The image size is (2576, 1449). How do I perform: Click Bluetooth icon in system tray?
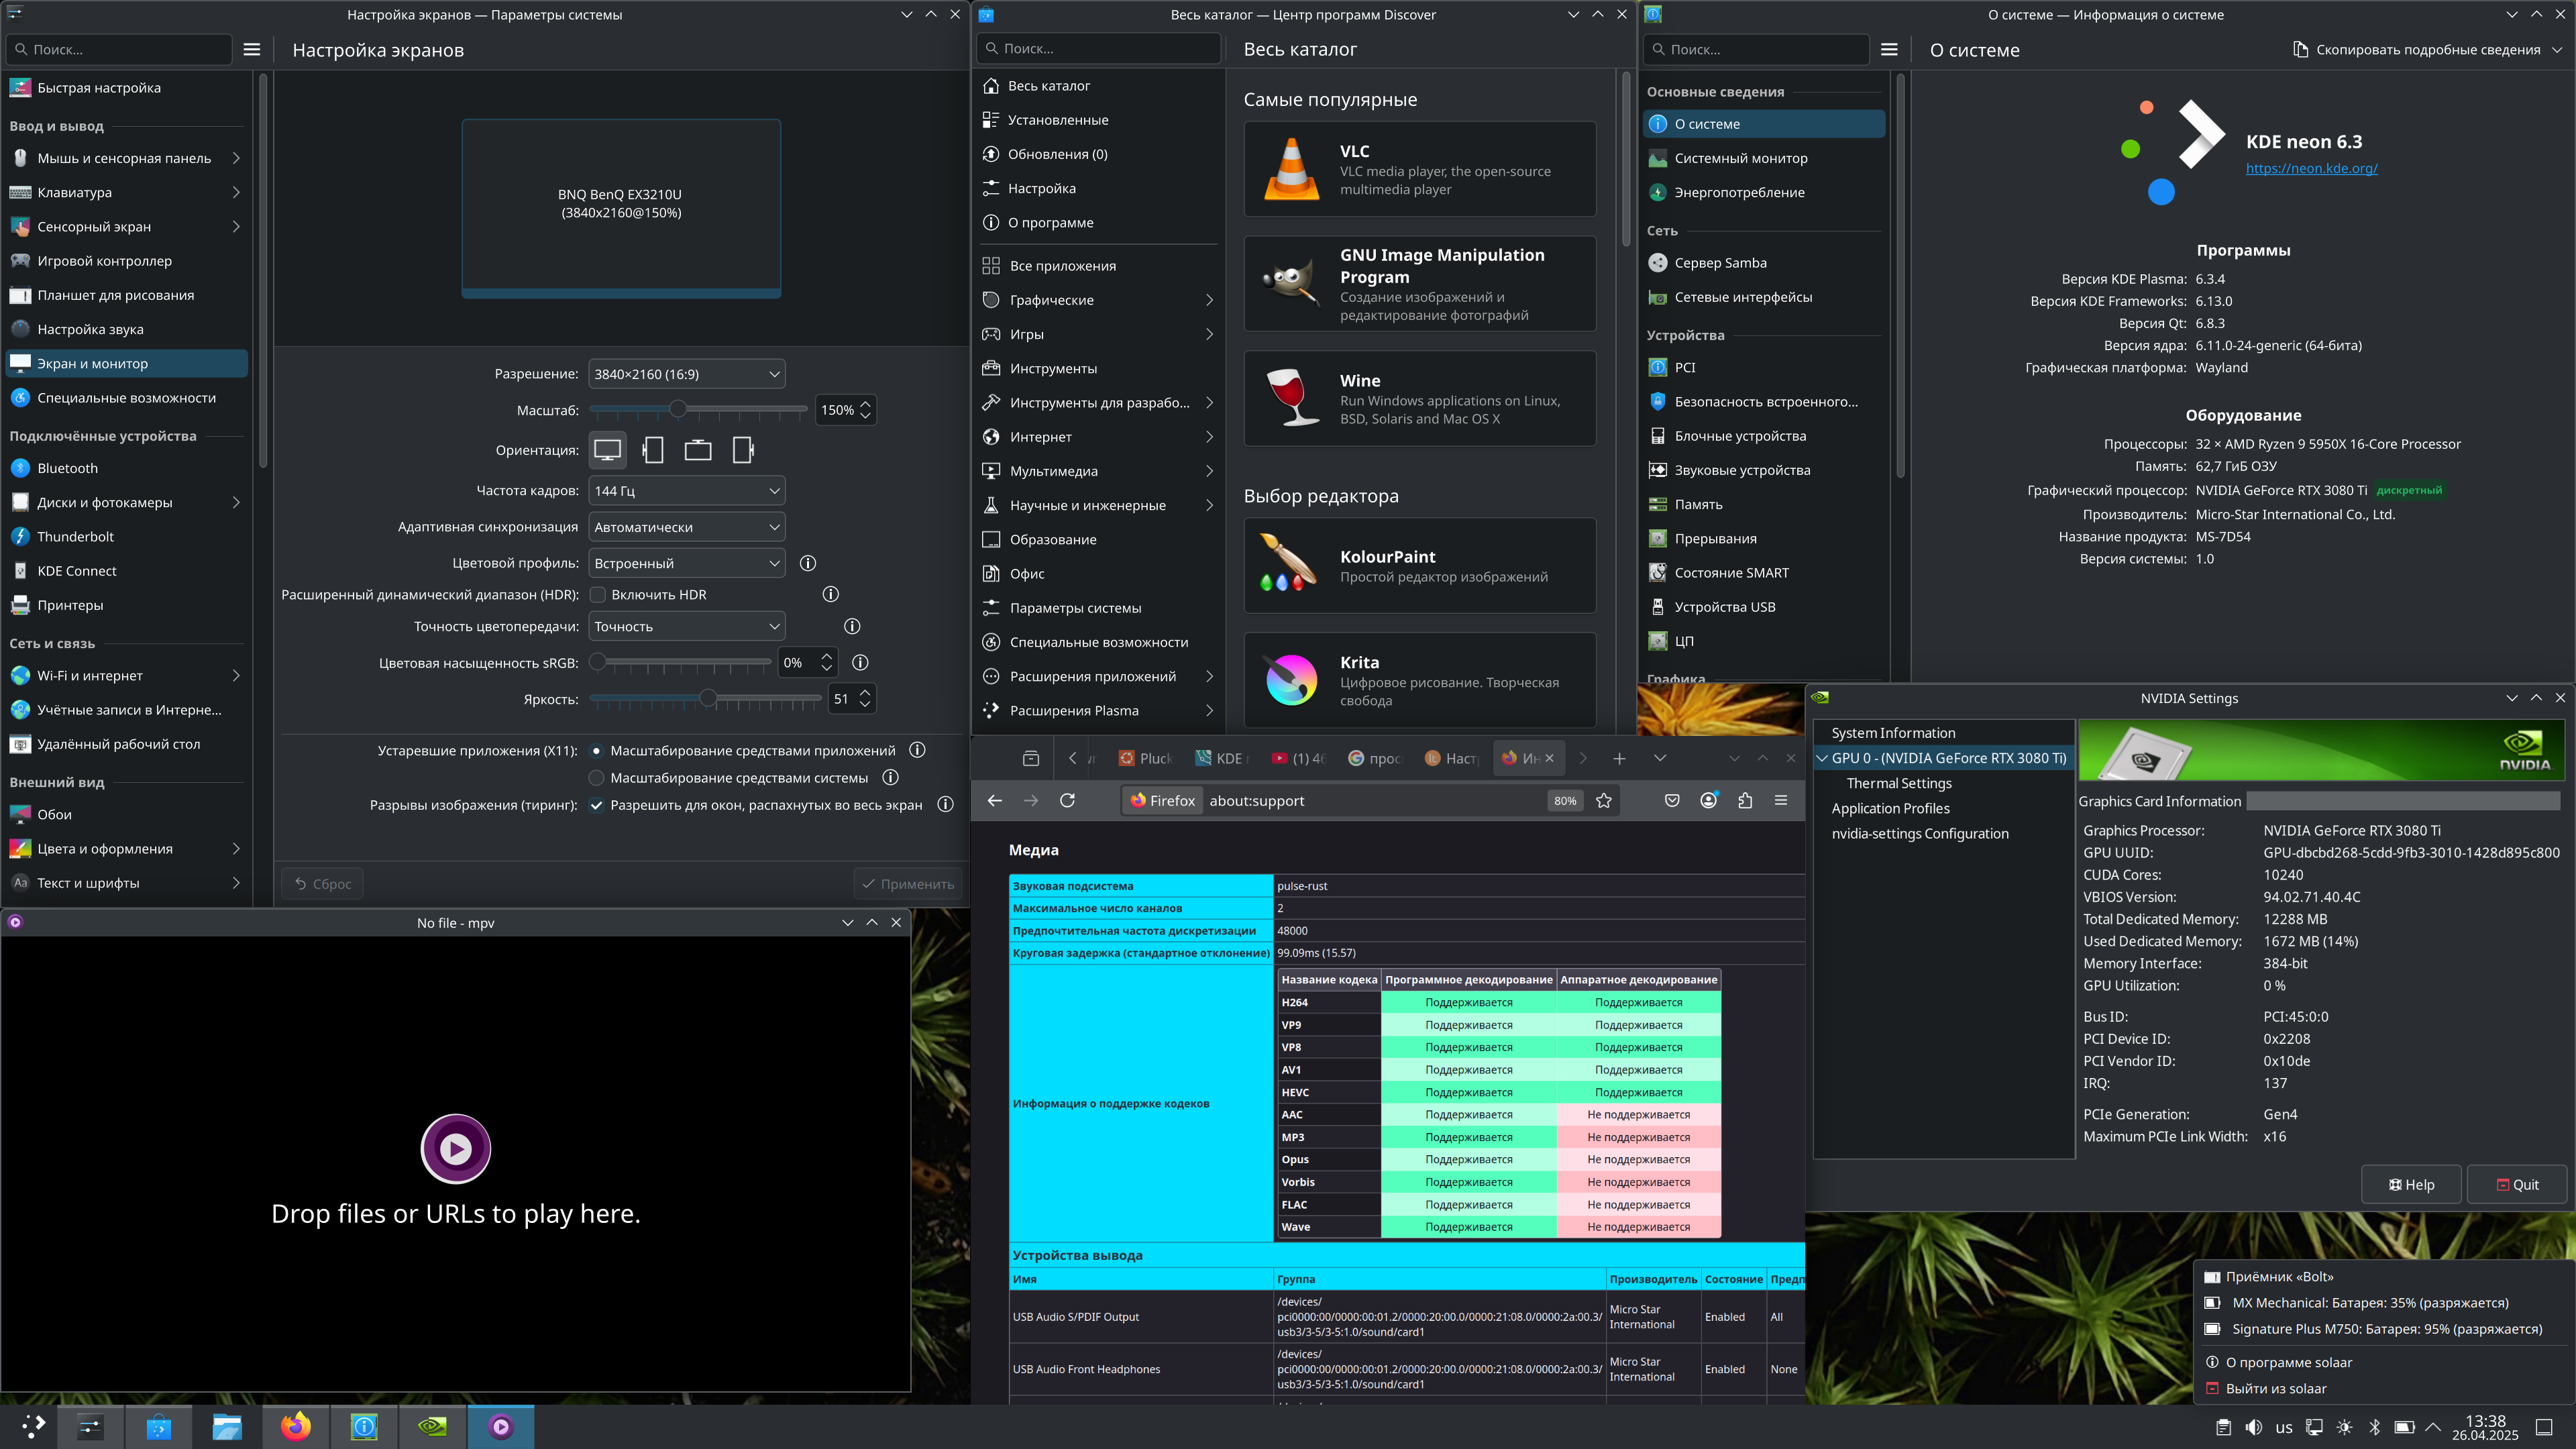pos(2375,1427)
